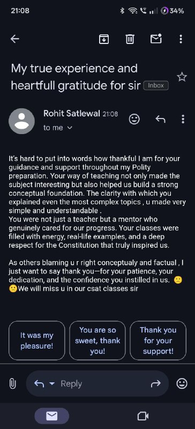Open the top overflow menu
Screen dimensions: 195x429
point(181,39)
